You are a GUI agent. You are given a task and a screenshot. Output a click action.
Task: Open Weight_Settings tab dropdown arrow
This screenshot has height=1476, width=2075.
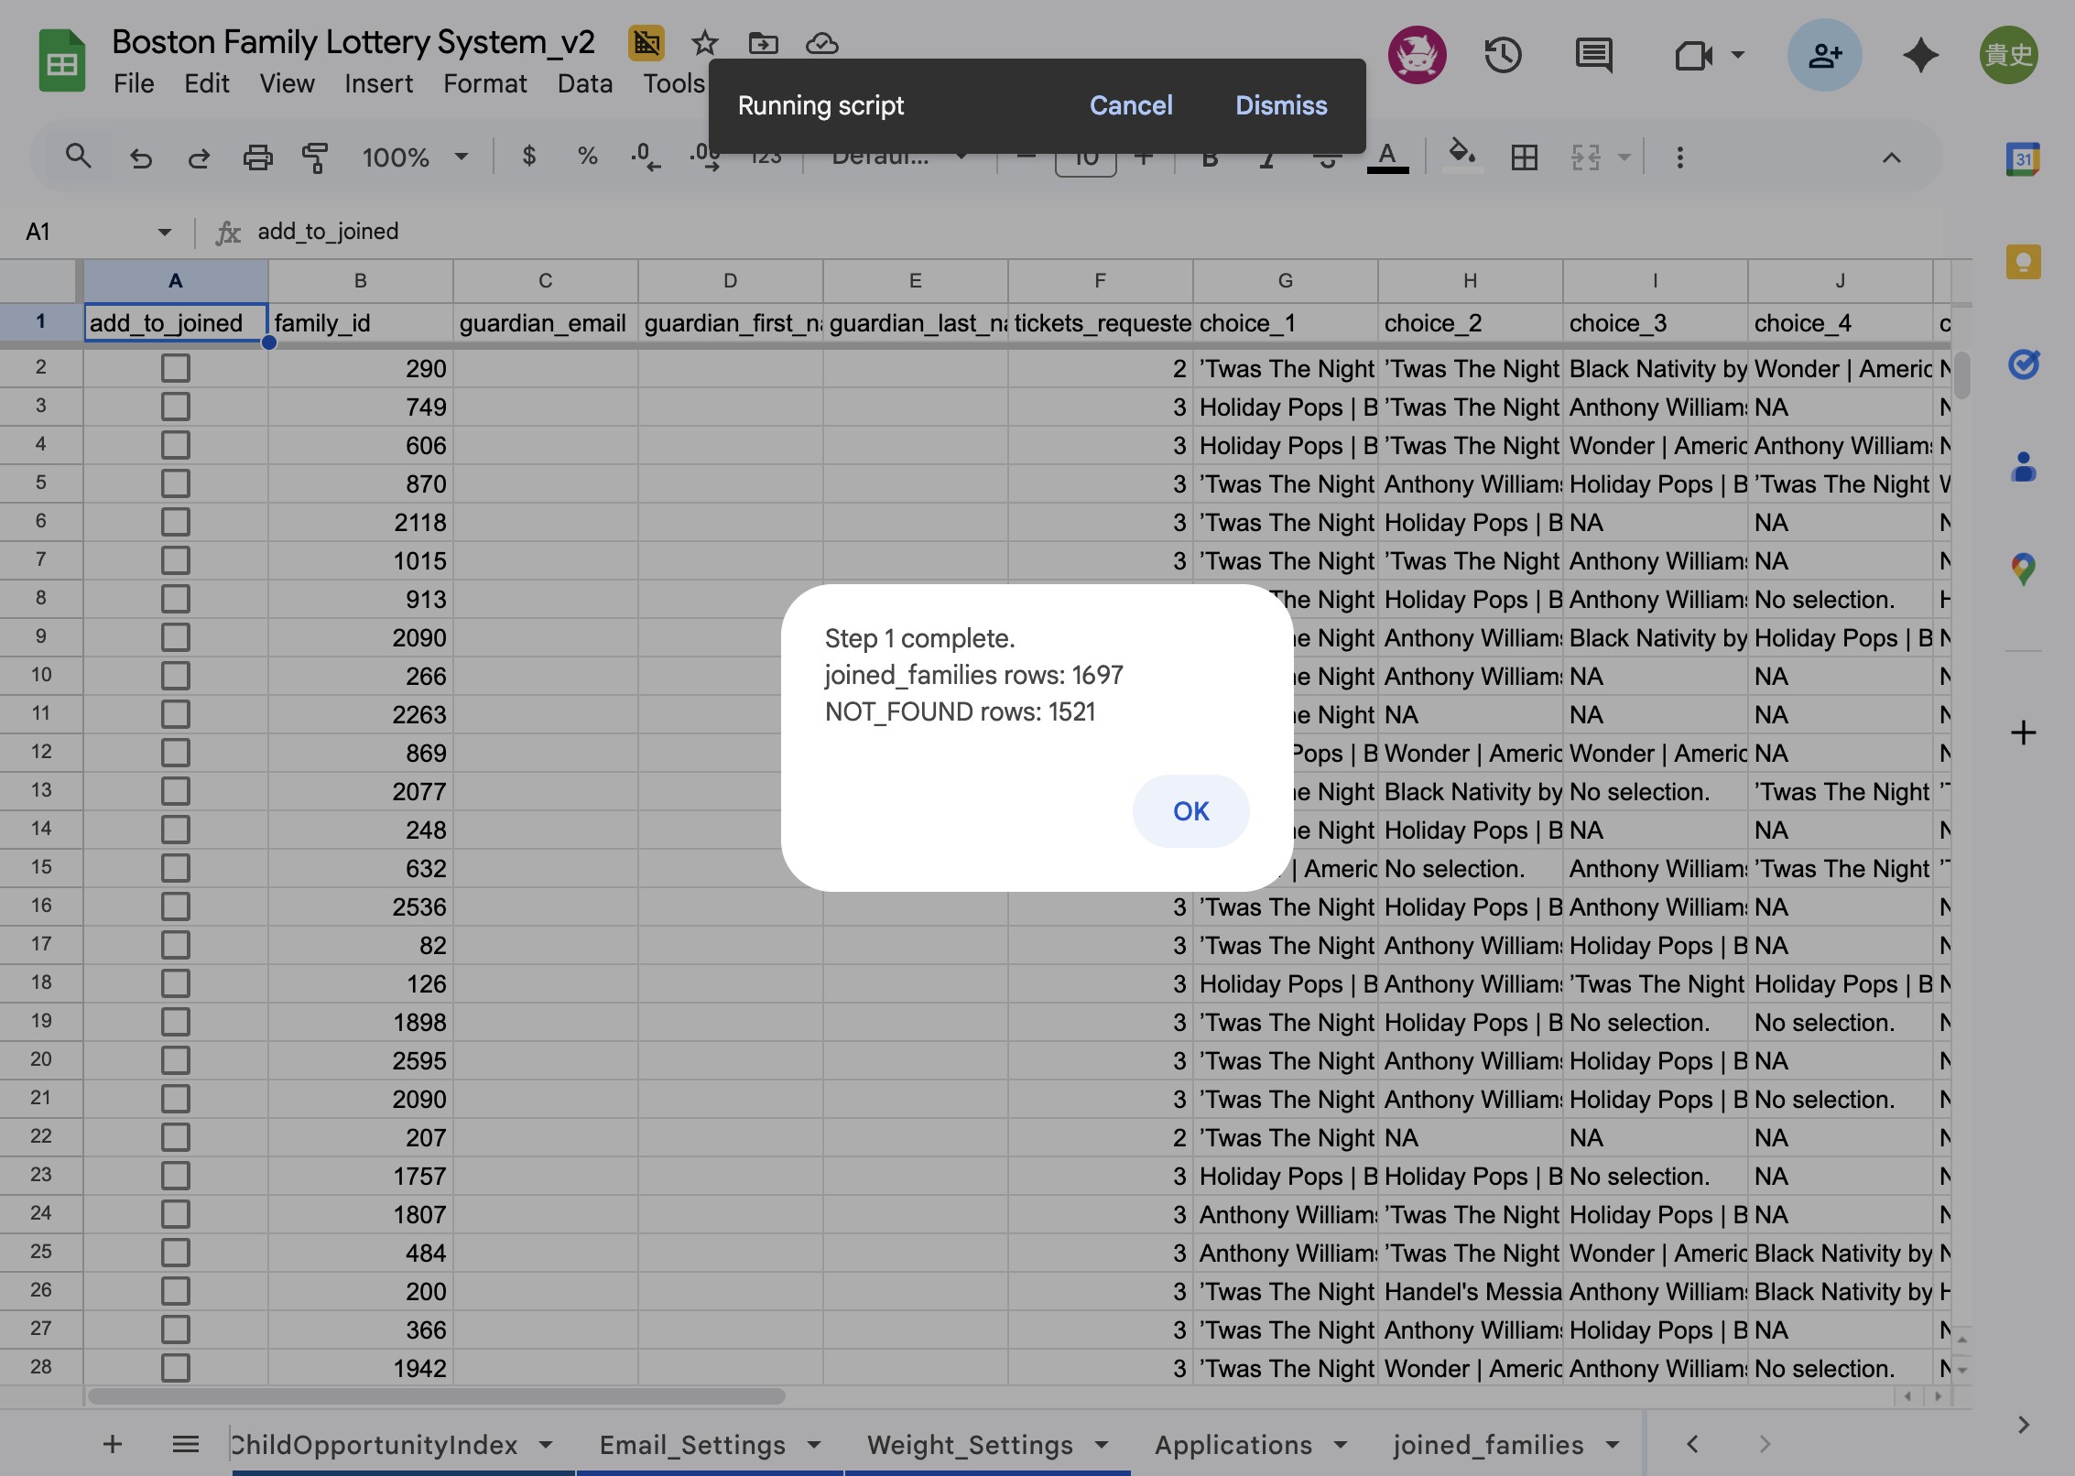pos(1102,1446)
